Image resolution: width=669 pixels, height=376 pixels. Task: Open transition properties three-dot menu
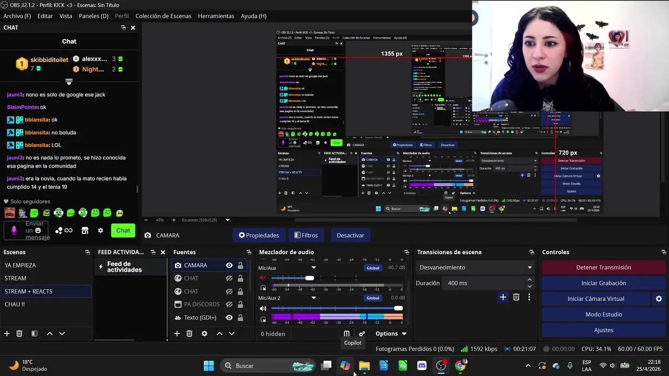(x=529, y=297)
